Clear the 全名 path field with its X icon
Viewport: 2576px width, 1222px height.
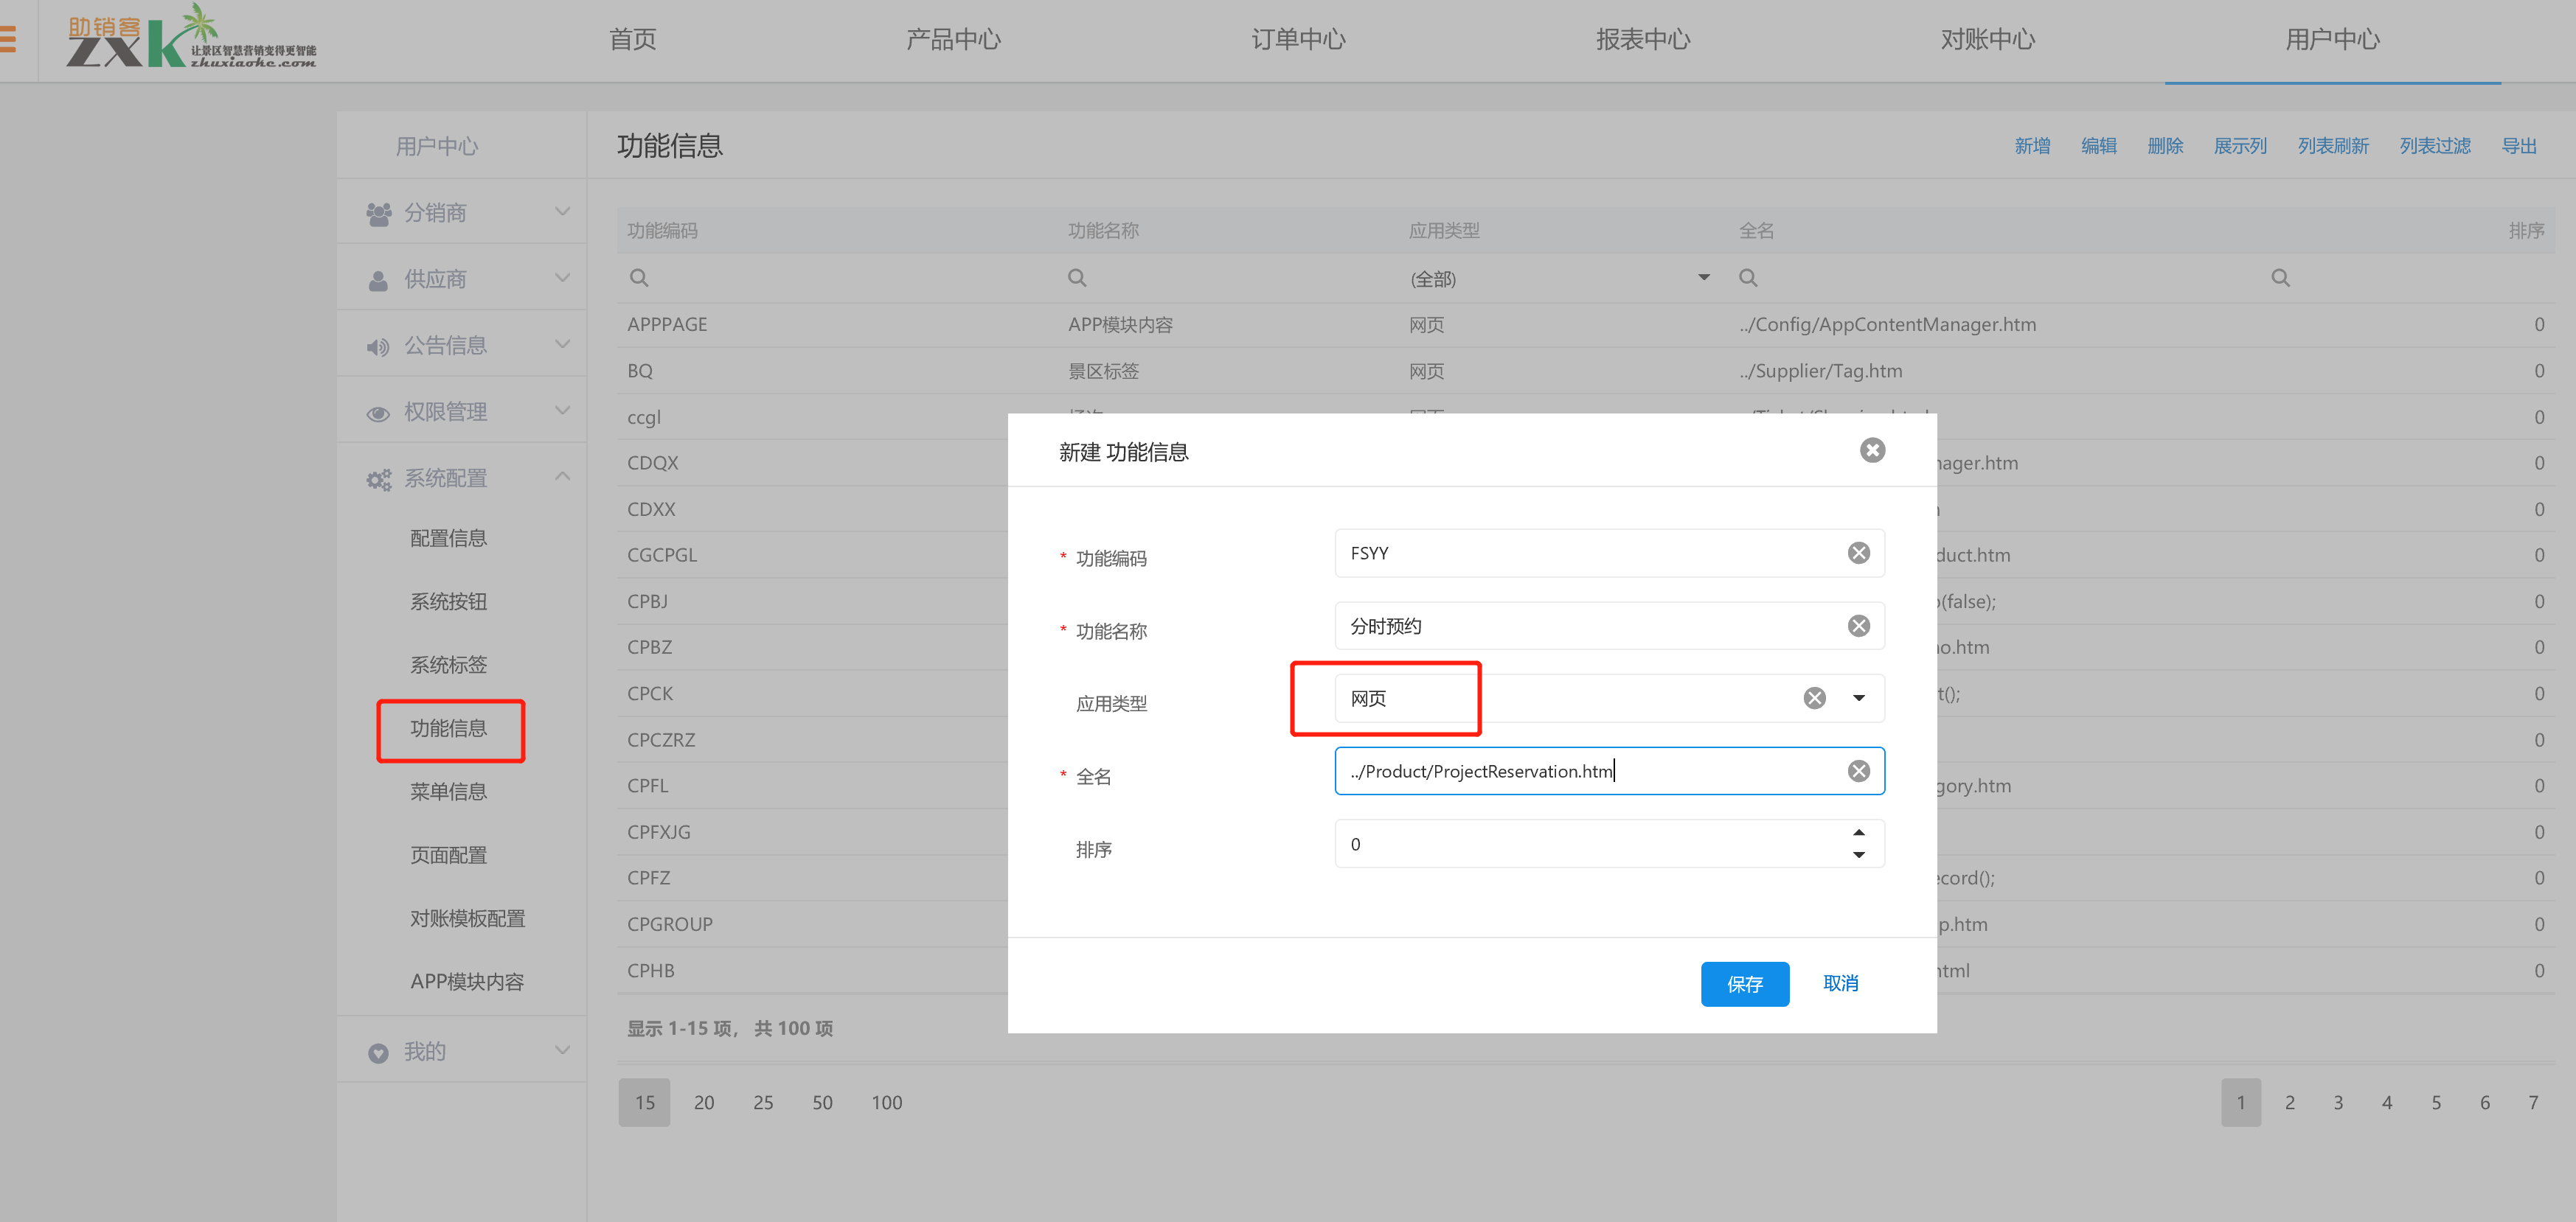(1858, 770)
